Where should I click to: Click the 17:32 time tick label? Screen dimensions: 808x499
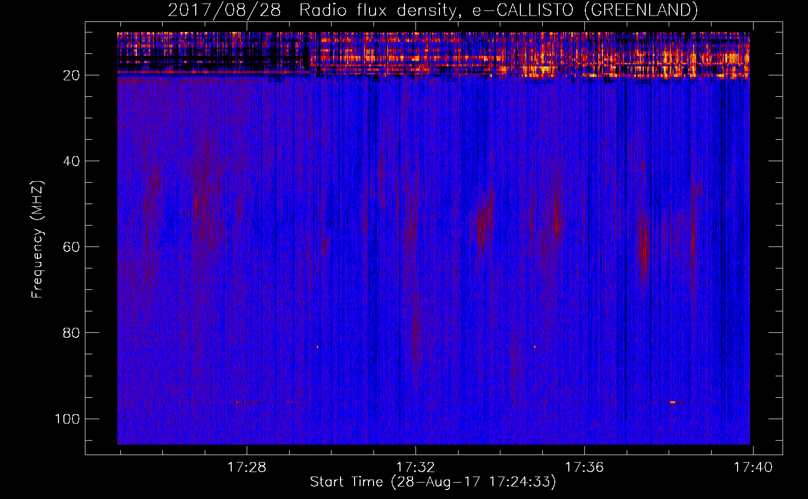pyautogui.click(x=415, y=468)
